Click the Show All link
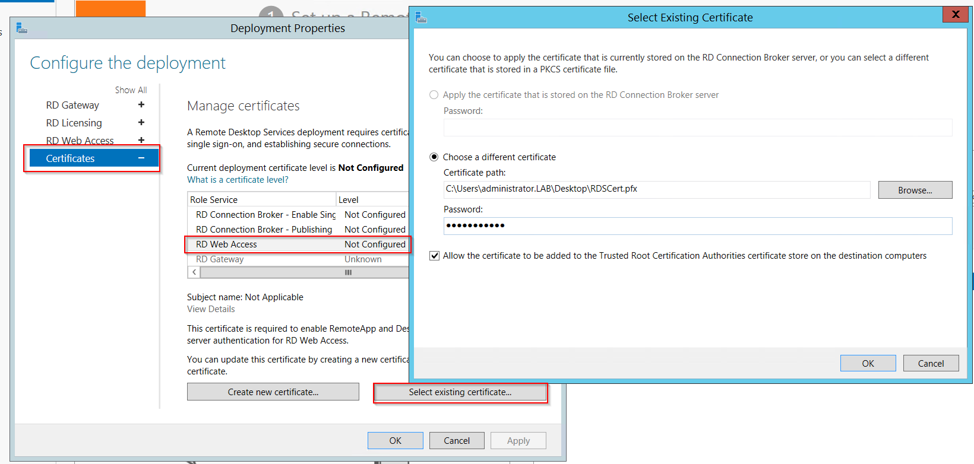Screen dimensions: 974x464 (131, 90)
